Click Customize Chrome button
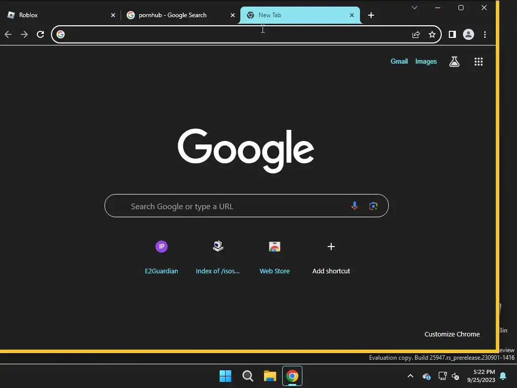Screen dimensions: 517x388 [x=452, y=334]
